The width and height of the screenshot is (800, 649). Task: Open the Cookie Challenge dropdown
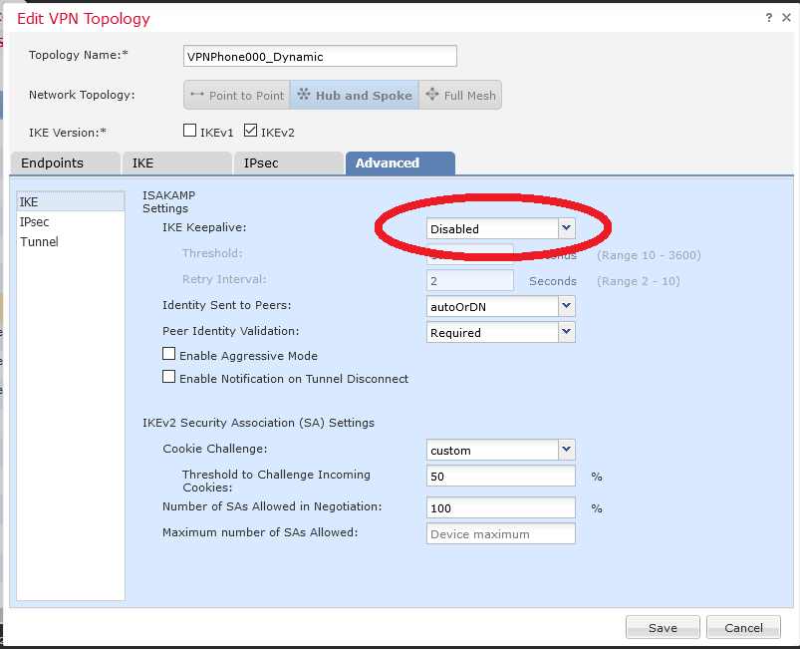[x=566, y=450]
